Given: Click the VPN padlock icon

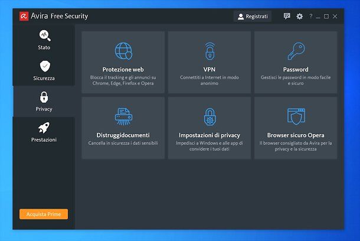Looking at the screenshot, I should pos(210,51).
